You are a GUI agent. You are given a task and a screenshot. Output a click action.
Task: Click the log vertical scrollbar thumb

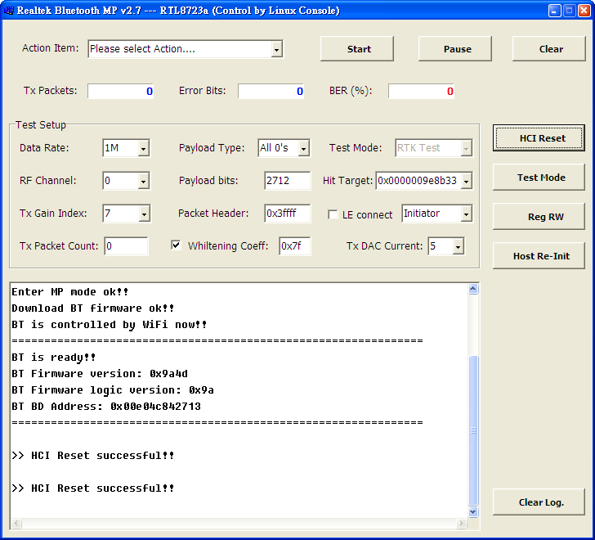point(472,430)
